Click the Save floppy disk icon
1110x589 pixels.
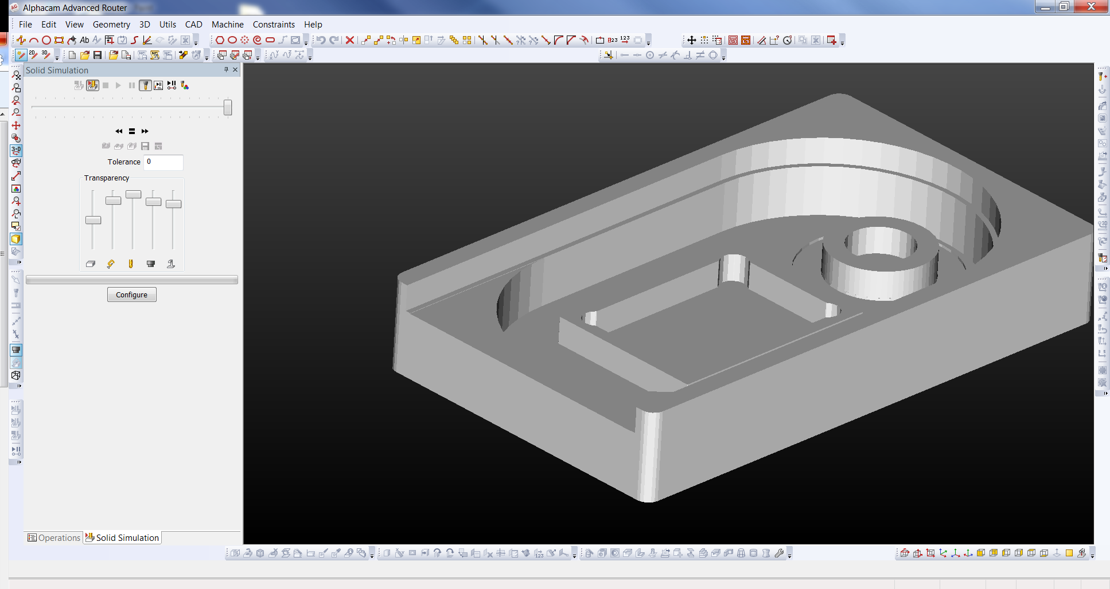[x=98, y=55]
